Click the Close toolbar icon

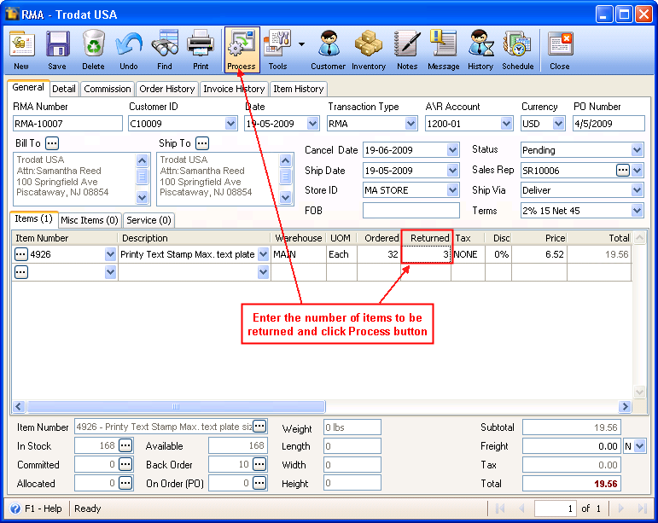(x=560, y=49)
